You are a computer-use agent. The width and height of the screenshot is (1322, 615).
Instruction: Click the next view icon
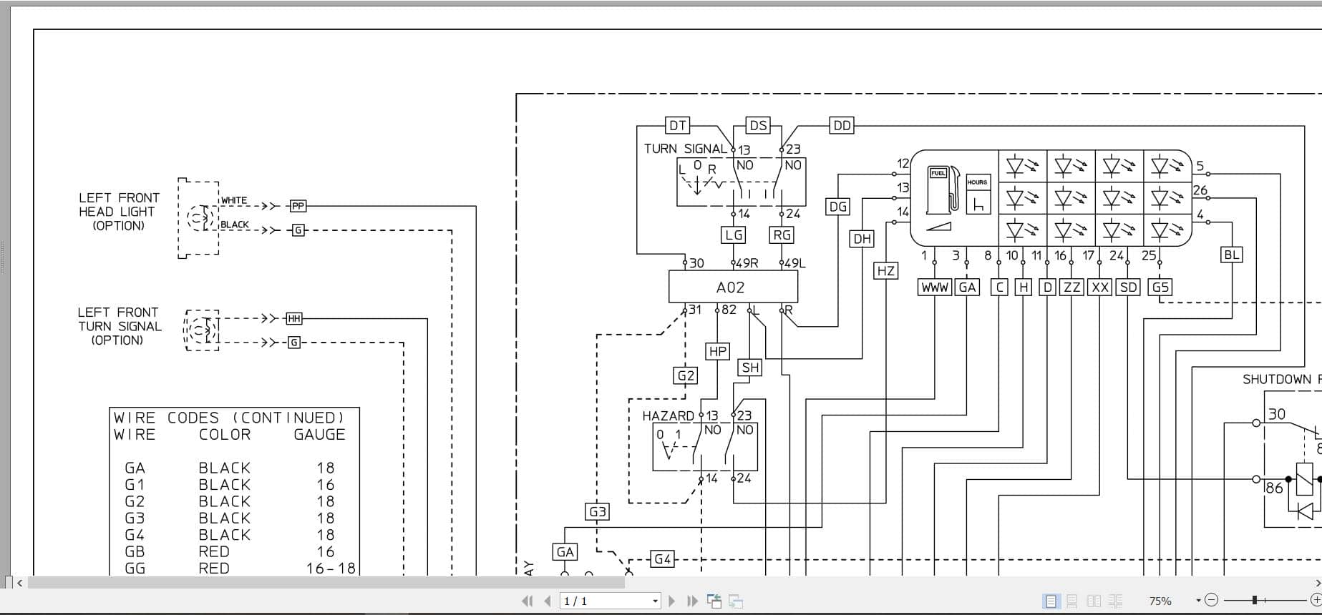point(736,601)
